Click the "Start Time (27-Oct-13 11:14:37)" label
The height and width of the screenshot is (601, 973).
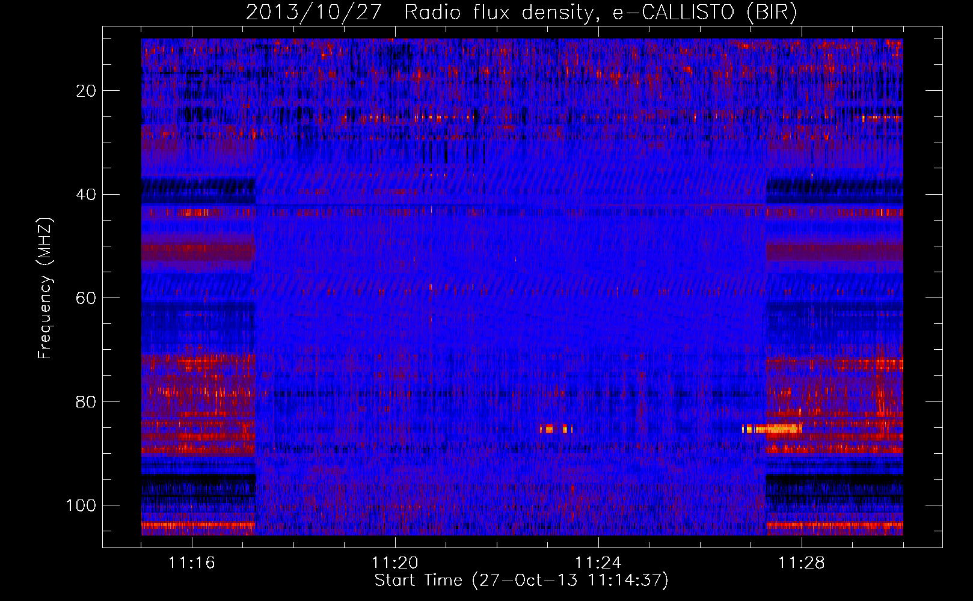click(521, 581)
